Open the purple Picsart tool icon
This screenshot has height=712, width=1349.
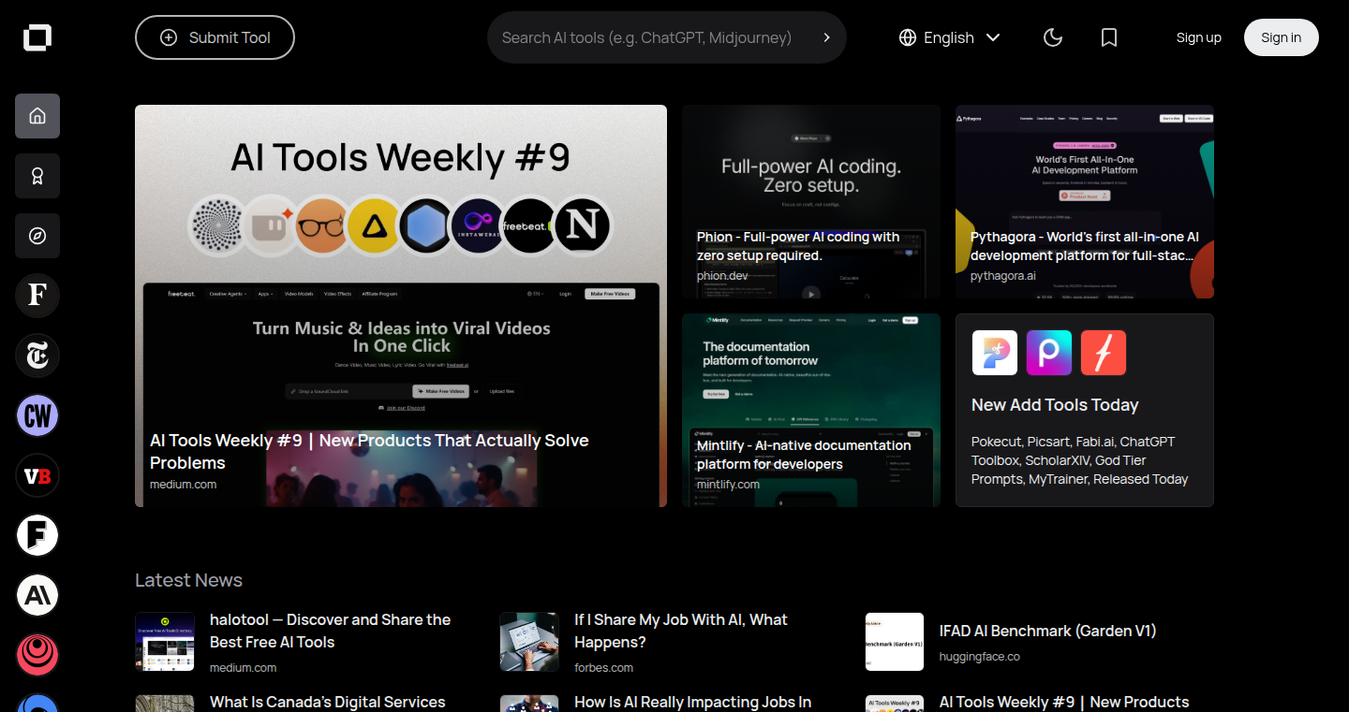tap(1049, 353)
